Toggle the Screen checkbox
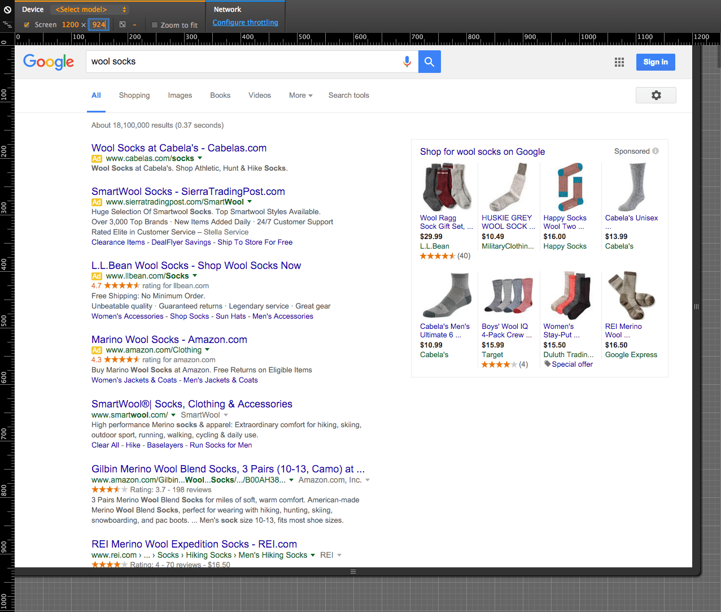The image size is (721, 612). point(27,25)
